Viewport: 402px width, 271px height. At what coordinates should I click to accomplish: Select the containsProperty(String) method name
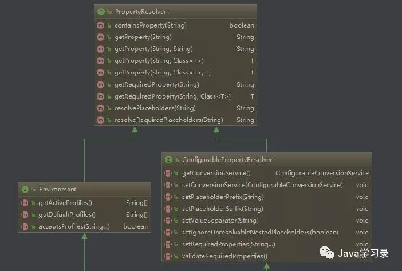pos(151,25)
